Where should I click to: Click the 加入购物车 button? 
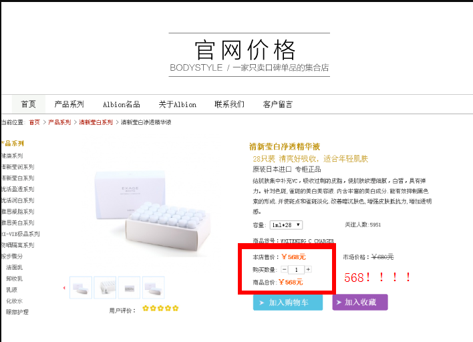tap(289, 303)
